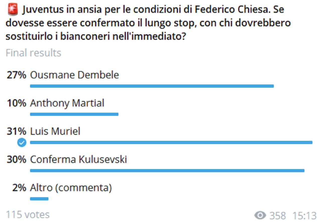Choose the Conferma Kulusevski option

pyautogui.click(x=78, y=159)
